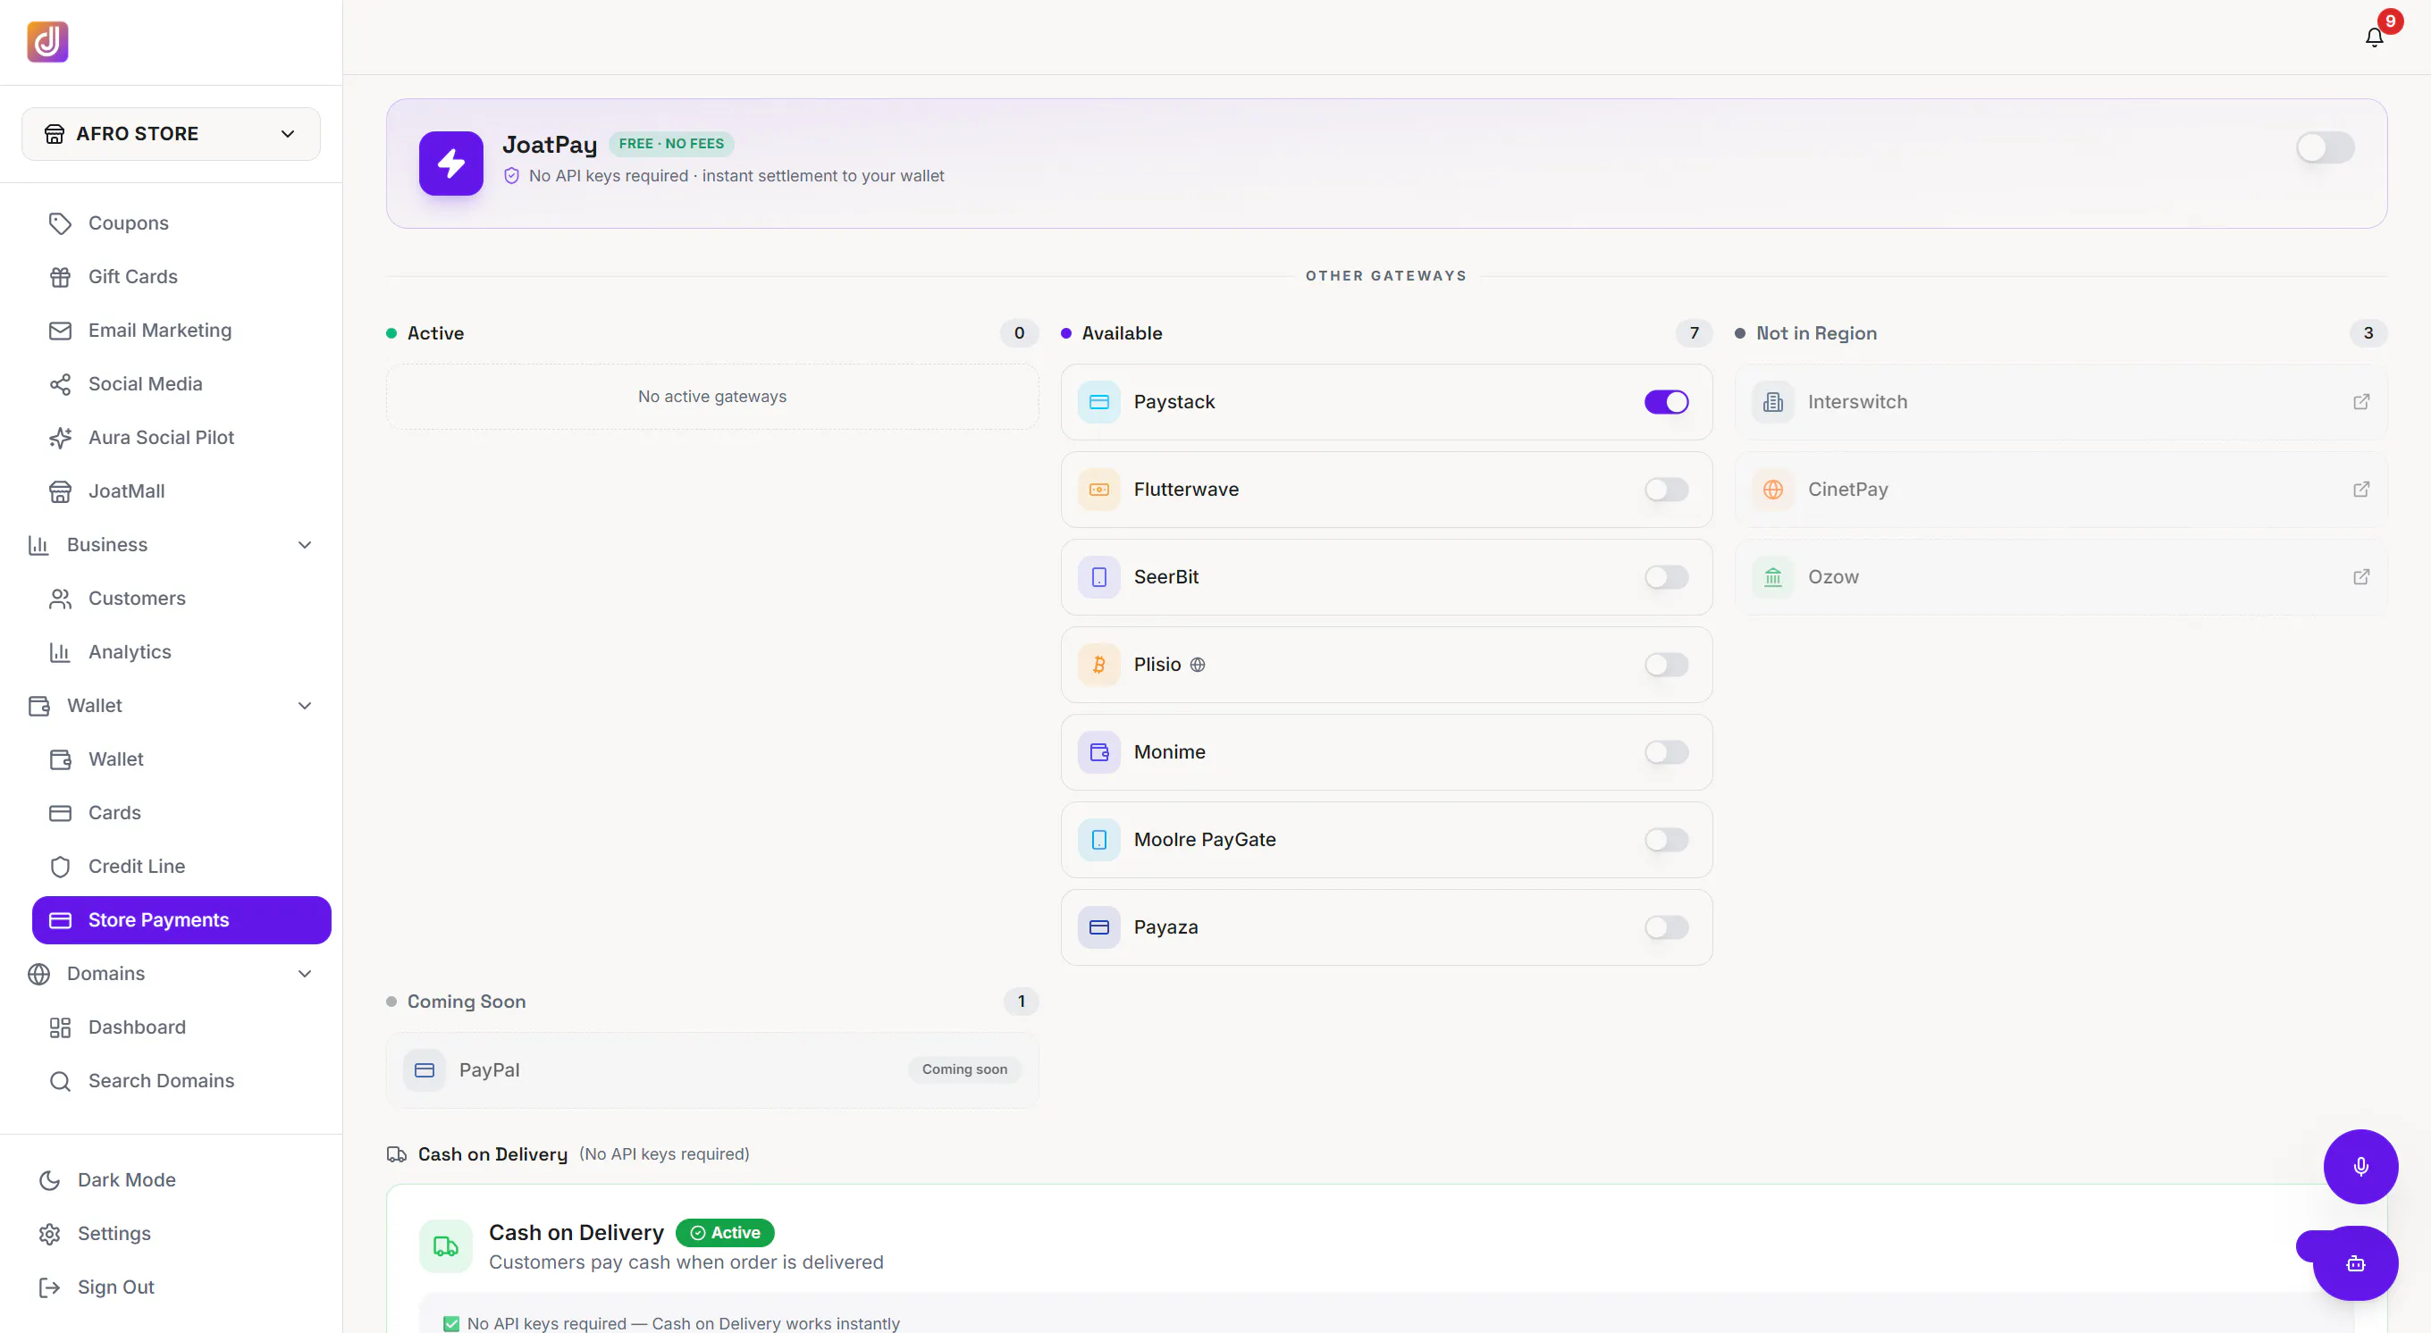The image size is (2431, 1333).
Task: Open the Cards page
Action: pyautogui.click(x=181, y=813)
